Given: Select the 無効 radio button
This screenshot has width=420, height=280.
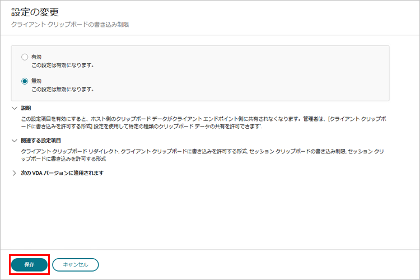Looking at the screenshot, I should tap(24, 81).
